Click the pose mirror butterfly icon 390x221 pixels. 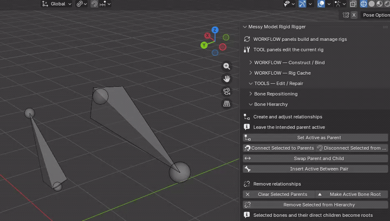tap(346, 15)
